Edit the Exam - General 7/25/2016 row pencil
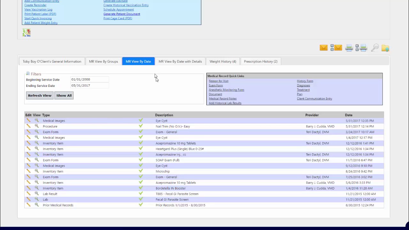Image resolution: width=409 pixels, height=230 pixels. coord(28,177)
